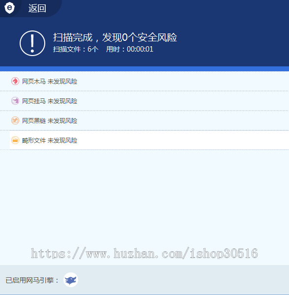Click the 已启用网马引擎 label
289x295 pixels.
[x=32, y=280]
